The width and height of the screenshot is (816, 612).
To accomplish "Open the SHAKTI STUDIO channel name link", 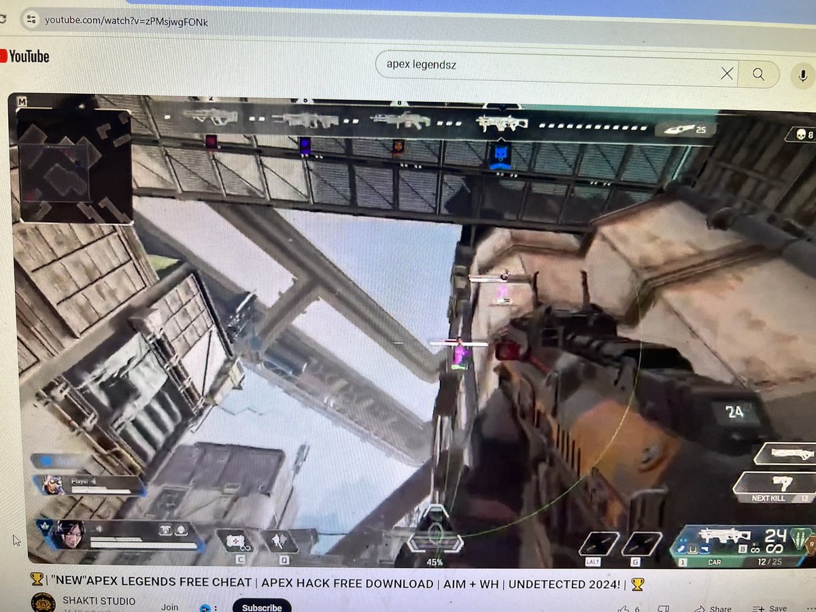I will tap(99, 601).
